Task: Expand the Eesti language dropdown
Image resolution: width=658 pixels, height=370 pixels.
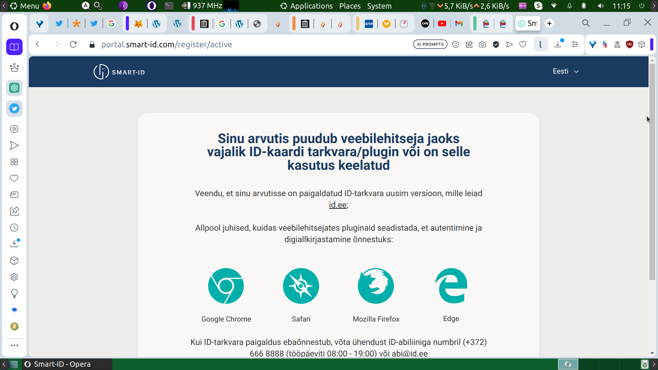Action: 565,72
